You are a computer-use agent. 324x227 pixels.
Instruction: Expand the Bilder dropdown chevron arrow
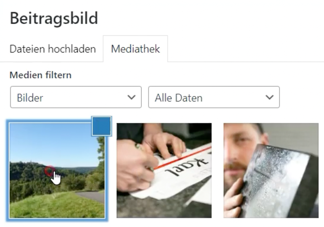pyautogui.click(x=131, y=97)
